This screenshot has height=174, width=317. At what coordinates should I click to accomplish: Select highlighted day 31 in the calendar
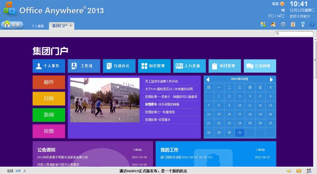click(240, 132)
